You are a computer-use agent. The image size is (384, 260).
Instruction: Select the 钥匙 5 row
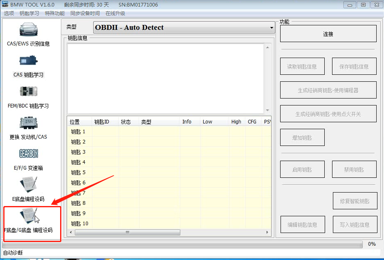[169, 173]
